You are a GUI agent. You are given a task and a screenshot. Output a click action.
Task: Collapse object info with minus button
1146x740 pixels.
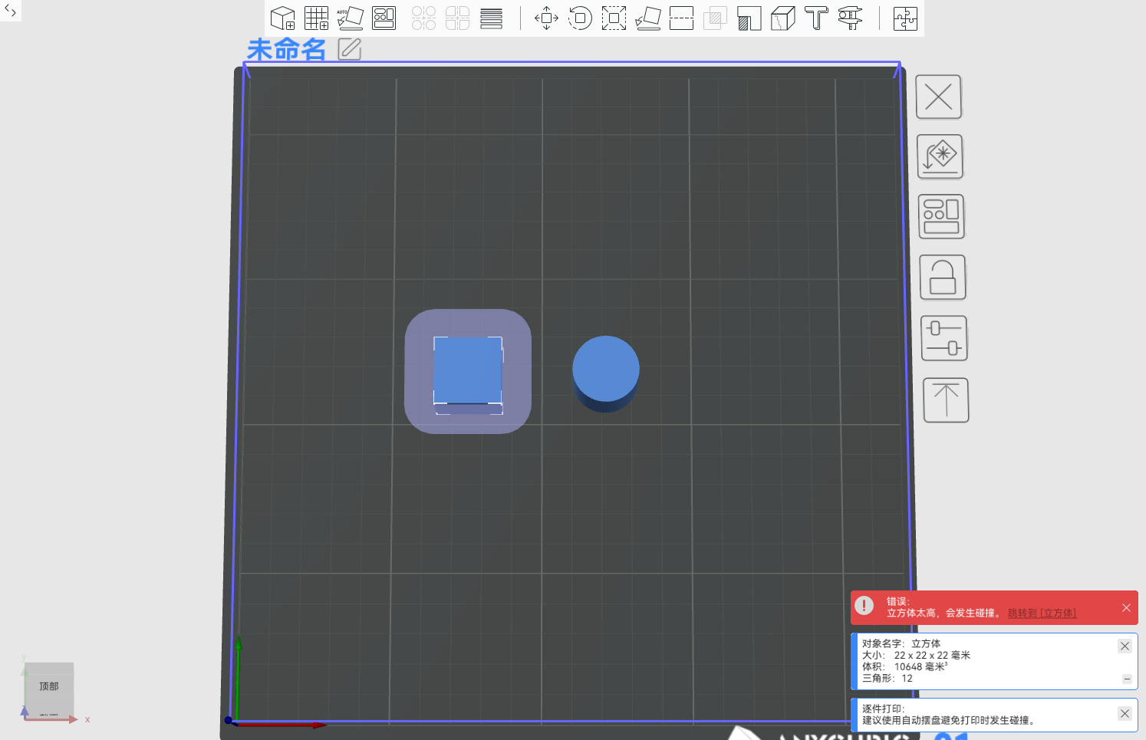(x=1127, y=679)
